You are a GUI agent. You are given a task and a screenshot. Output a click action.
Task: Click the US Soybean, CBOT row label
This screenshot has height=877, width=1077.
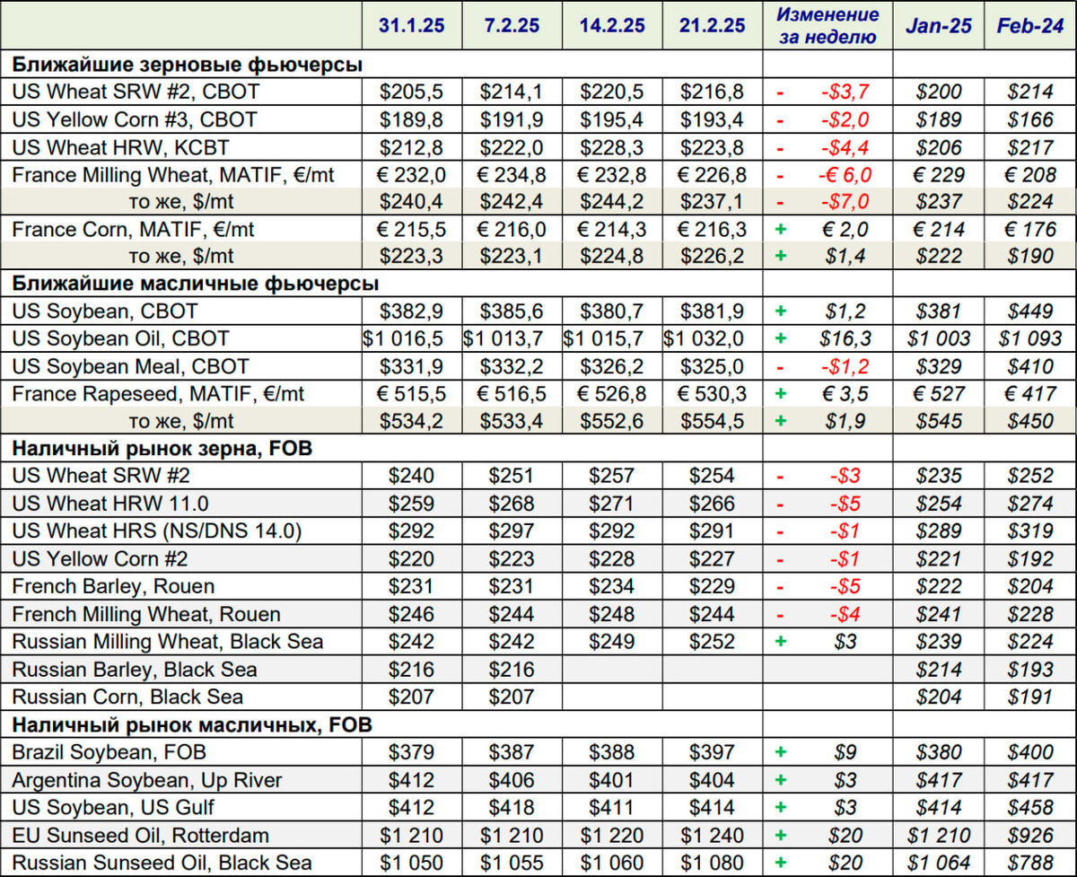click(x=105, y=311)
